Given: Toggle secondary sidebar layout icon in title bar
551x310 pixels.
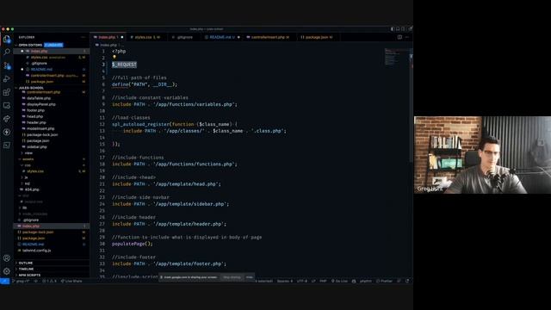Looking at the screenshot, I should [x=403, y=29].
